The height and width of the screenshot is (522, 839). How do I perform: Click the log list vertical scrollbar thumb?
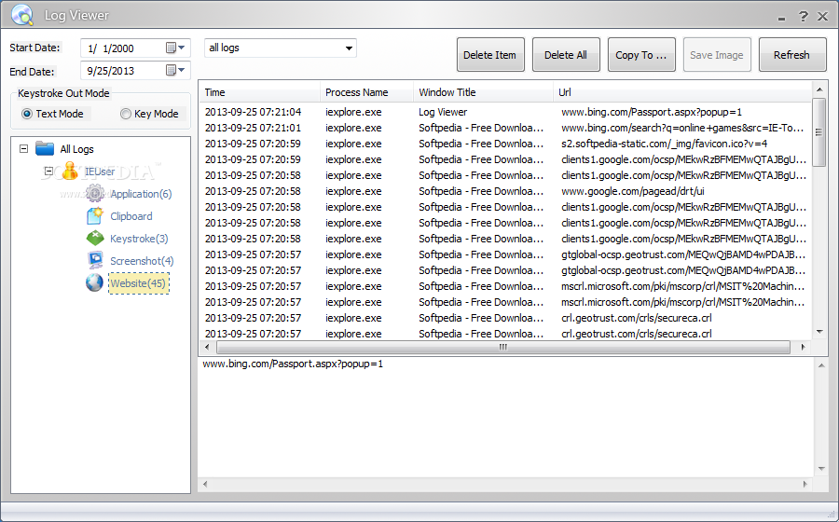tap(818, 132)
